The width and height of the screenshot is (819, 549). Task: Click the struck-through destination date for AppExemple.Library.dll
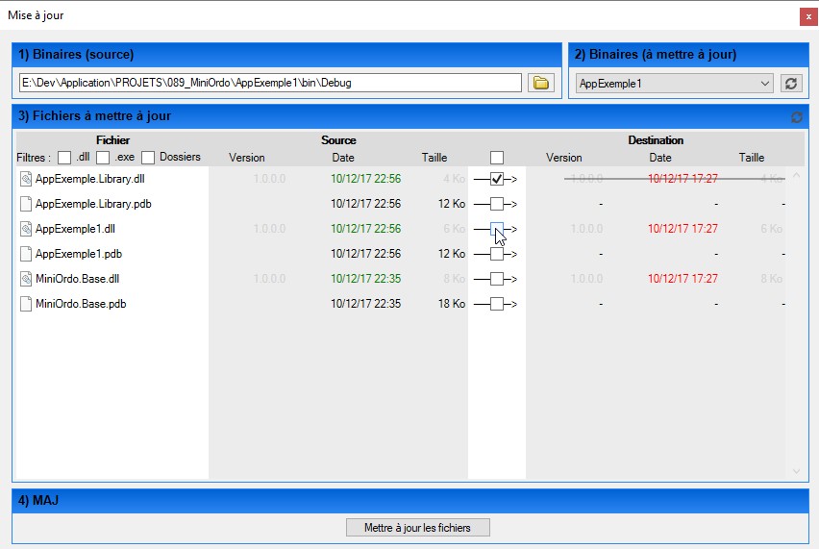coord(682,179)
